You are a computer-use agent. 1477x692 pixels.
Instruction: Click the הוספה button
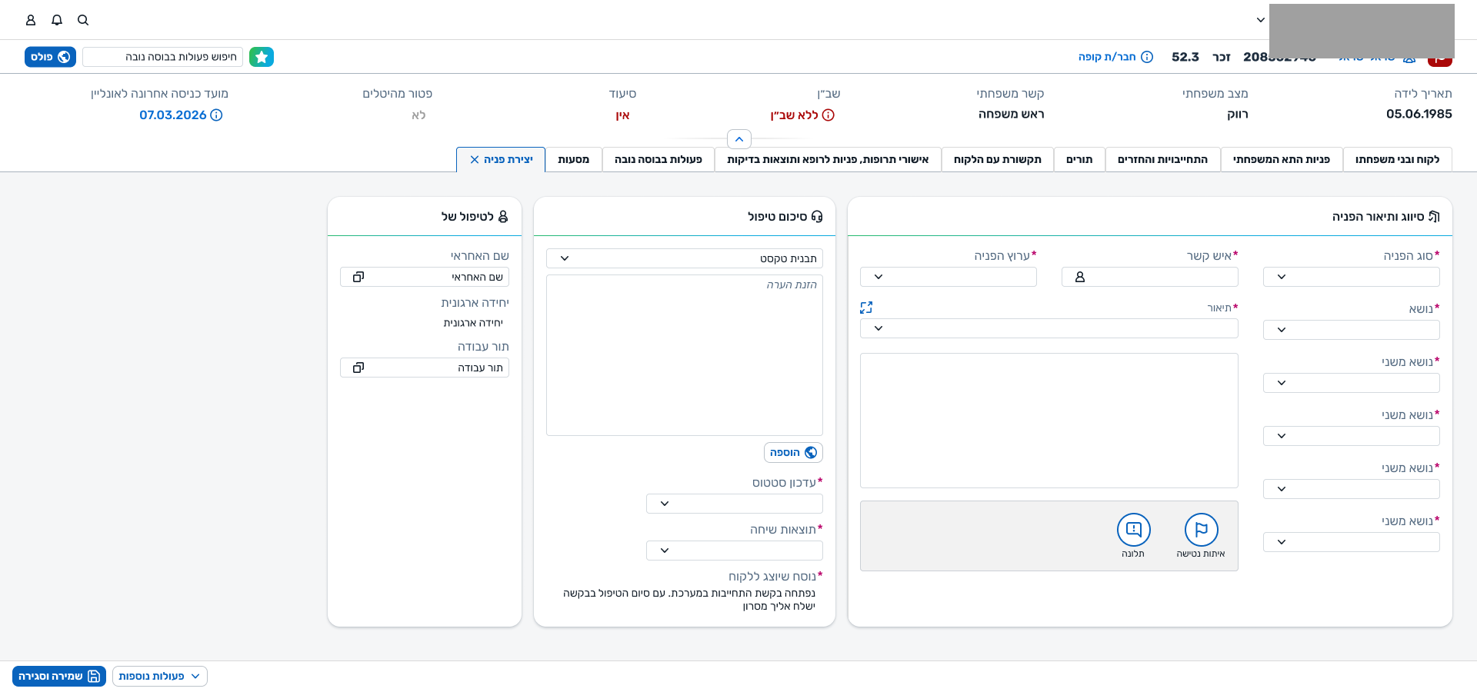click(x=793, y=452)
